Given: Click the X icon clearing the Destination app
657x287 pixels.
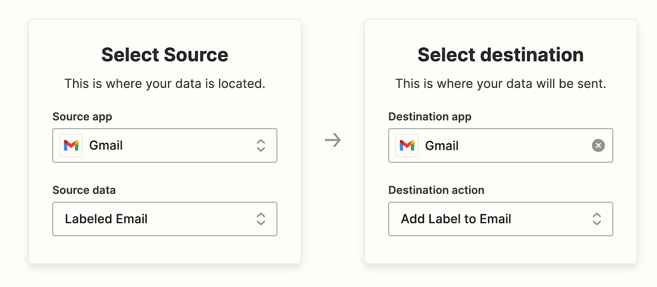Looking at the screenshot, I should (598, 145).
